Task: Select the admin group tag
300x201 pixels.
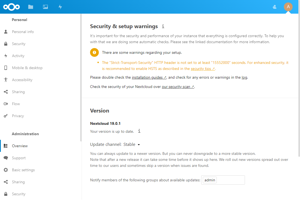Action: (210, 180)
